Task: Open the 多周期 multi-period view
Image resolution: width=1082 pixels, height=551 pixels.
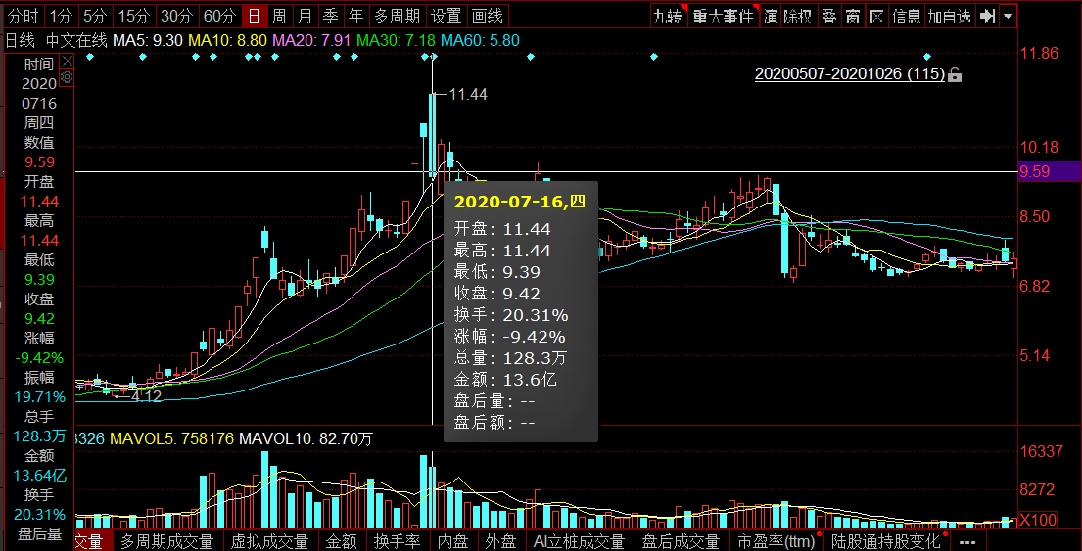Action: [x=397, y=16]
